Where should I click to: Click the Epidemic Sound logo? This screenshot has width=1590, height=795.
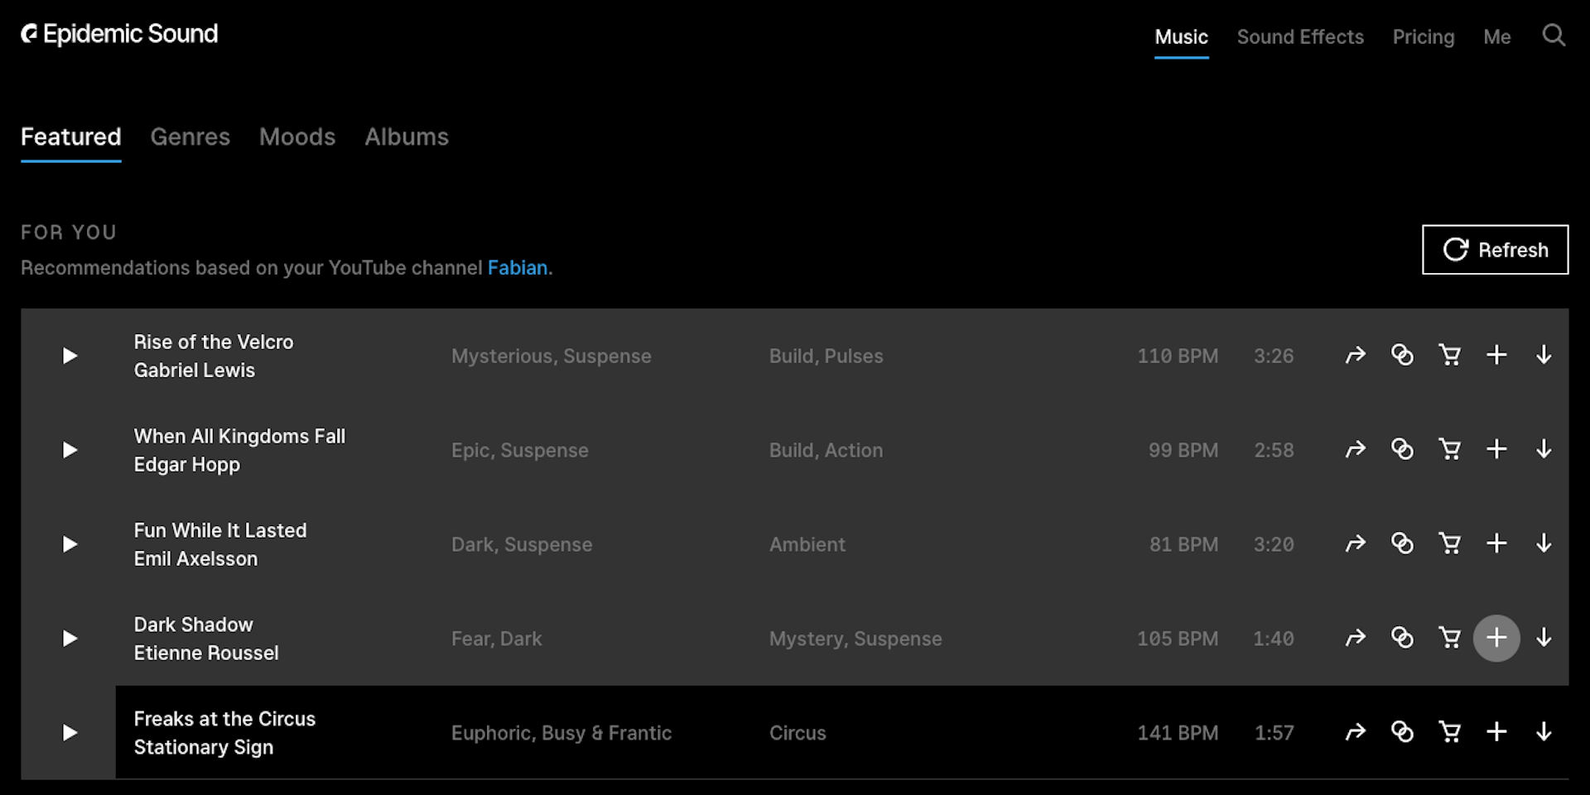tap(118, 34)
